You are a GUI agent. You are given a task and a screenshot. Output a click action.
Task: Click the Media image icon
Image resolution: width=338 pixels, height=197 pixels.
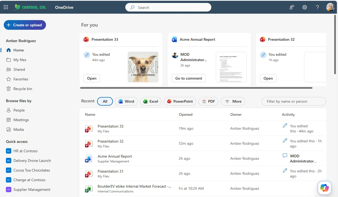pos(9,129)
